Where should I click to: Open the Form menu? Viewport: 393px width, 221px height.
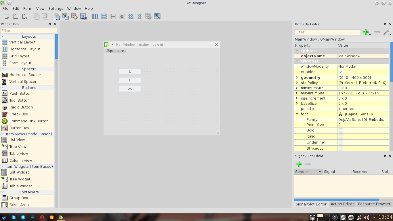pos(28,9)
